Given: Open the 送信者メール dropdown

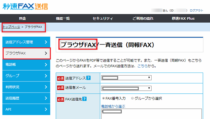Looking at the screenshot, I should coord(126,88).
